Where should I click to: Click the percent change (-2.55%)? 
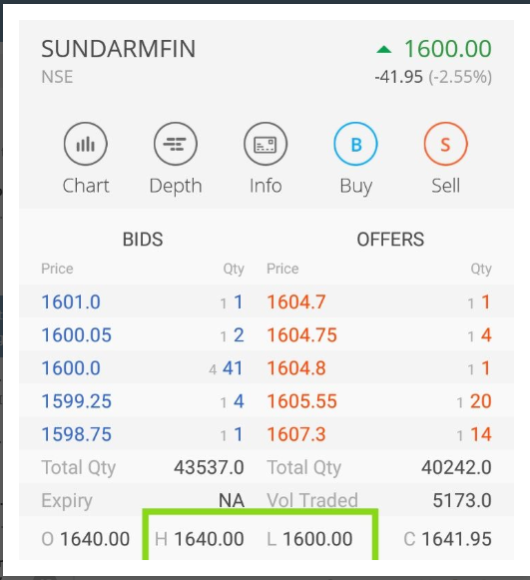point(460,77)
